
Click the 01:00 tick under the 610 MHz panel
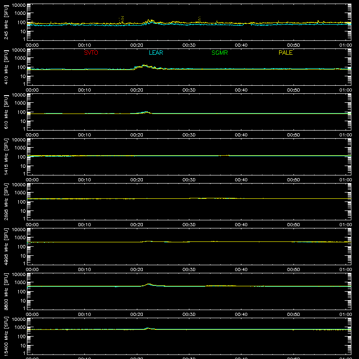[x=346, y=135]
